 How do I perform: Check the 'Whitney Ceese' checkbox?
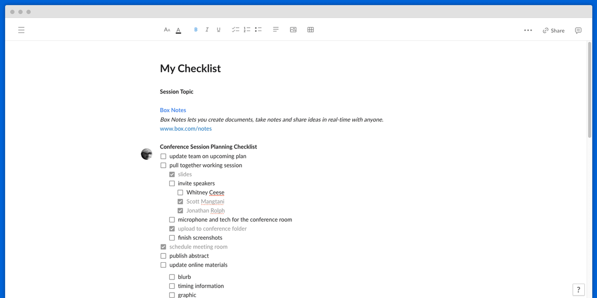pos(180,192)
